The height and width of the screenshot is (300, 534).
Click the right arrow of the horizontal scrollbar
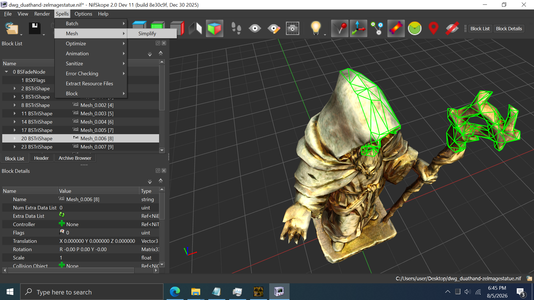[156, 270]
